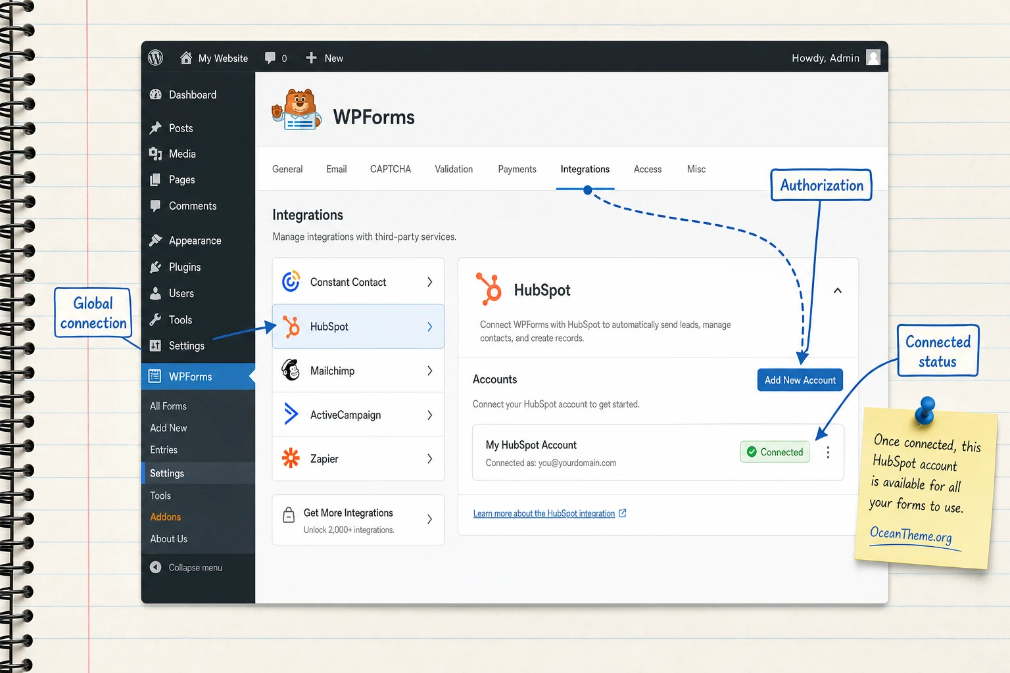The height and width of the screenshot is (673, 1010).
Task: Expand Zapier using its chevron
Action: click(x=430, y=459)
